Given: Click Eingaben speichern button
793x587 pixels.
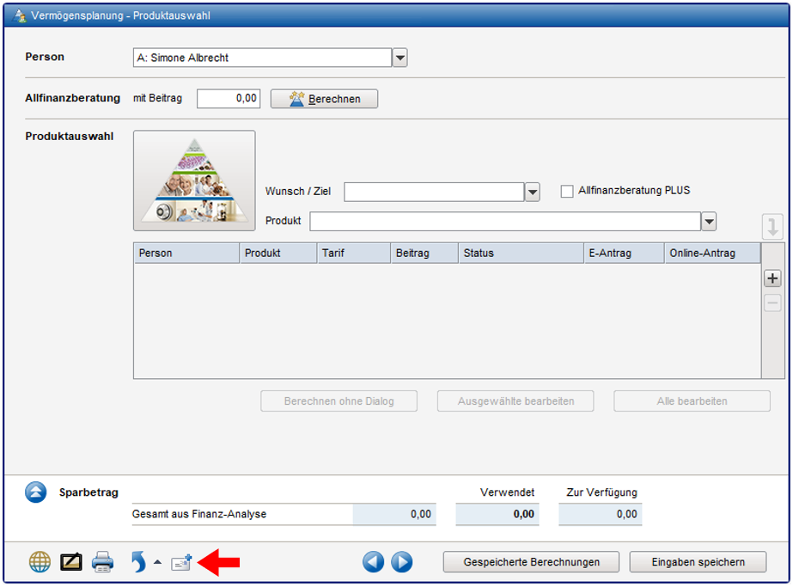Looking at the screenshot, I should (698, 562).
